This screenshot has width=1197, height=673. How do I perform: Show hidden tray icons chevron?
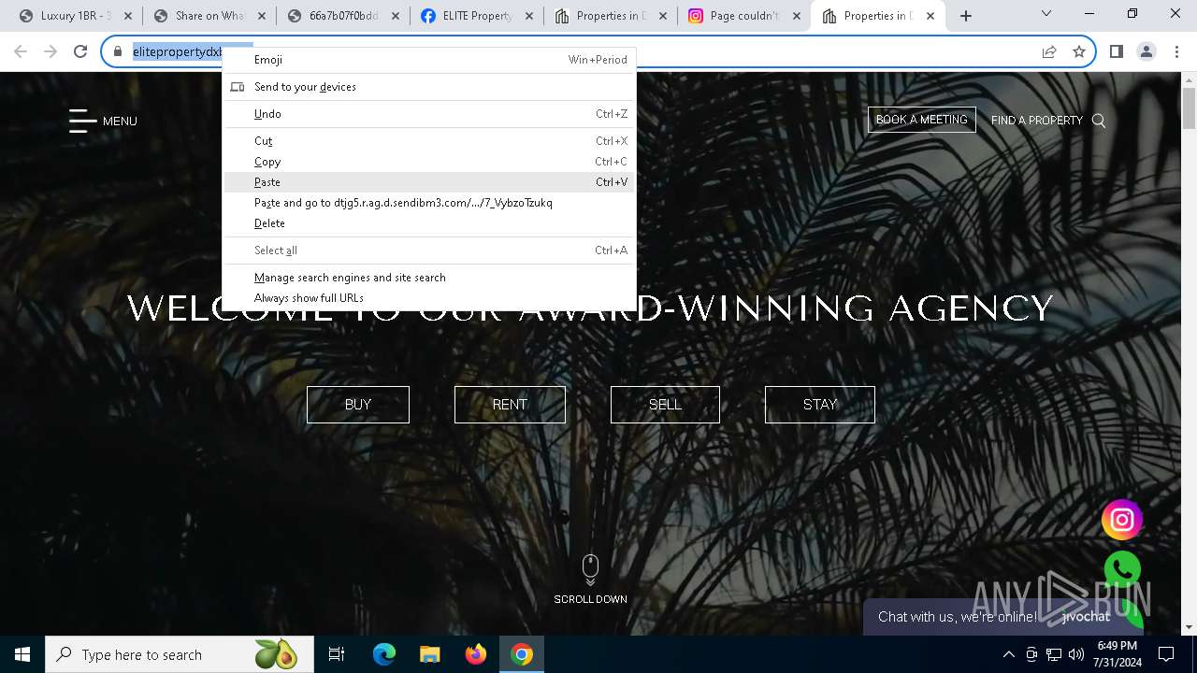click(1008, 654)
